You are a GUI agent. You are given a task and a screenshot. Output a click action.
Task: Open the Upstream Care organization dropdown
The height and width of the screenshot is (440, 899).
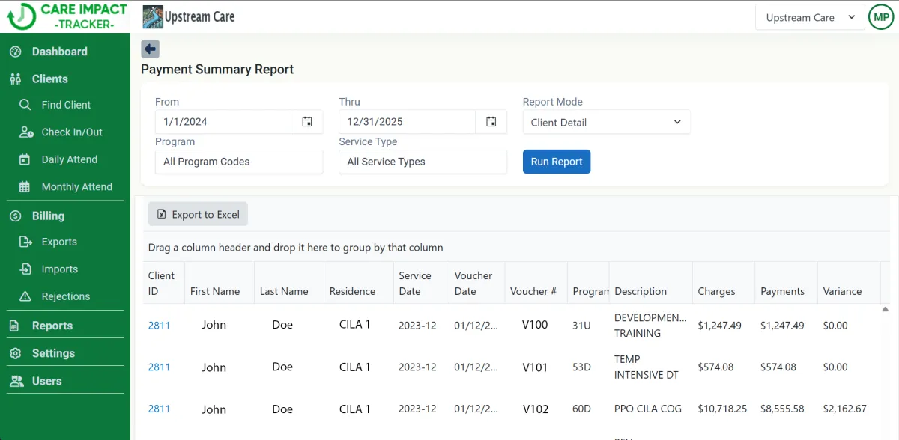coord(810,18)
